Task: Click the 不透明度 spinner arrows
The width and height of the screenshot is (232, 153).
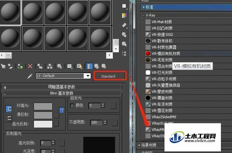Action: click(x=105, y=122)
